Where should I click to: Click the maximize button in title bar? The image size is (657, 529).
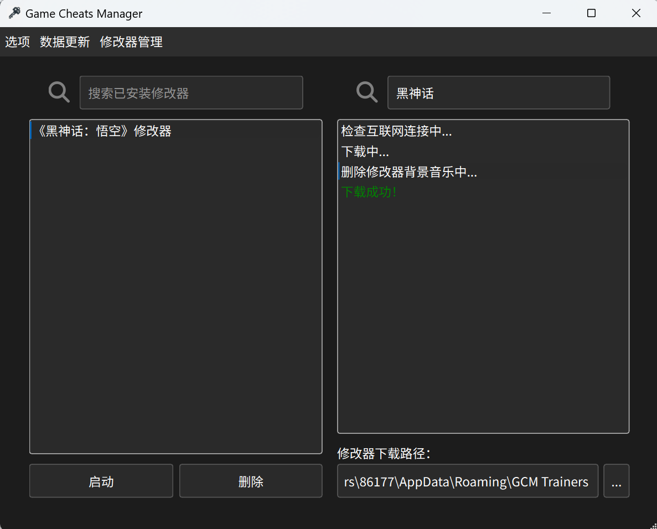[591, 13]
